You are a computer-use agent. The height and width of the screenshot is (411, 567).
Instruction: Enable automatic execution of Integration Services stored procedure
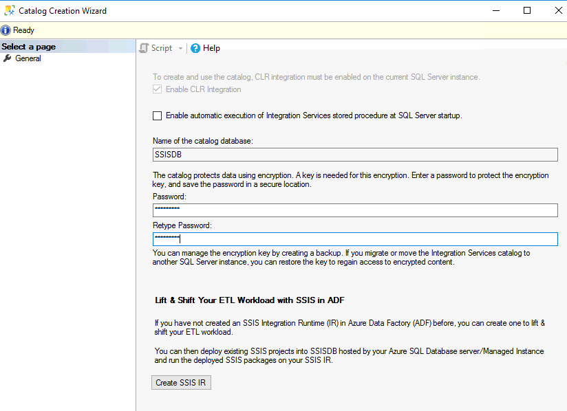tap(157, 115)
